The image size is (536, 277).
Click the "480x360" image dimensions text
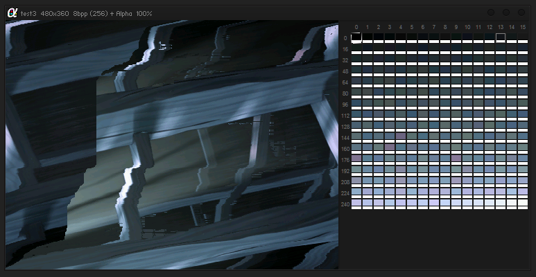55,13
